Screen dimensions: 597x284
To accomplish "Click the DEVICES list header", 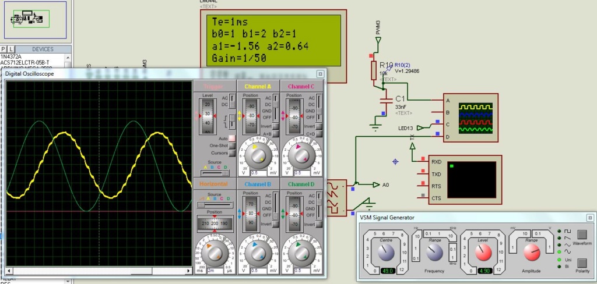I will (43, 49).
